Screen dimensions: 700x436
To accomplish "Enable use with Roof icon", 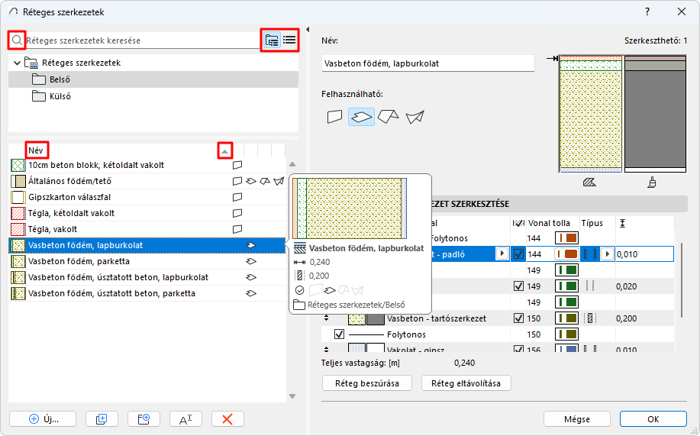I will click(x=388, y=117).
